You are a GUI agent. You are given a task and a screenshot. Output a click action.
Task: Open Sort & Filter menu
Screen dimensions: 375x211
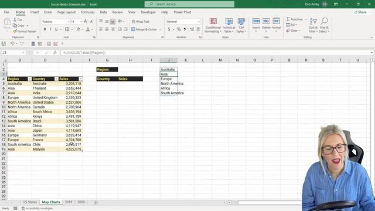coord(313,25)
